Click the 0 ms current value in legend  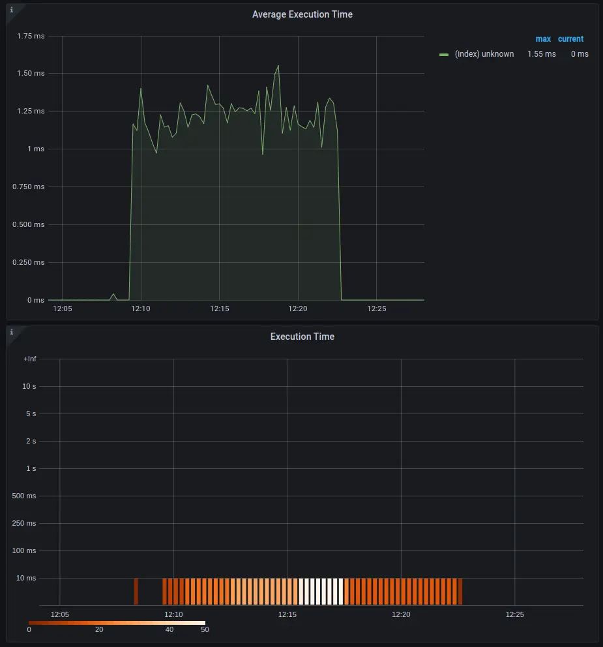pos(579,54)
